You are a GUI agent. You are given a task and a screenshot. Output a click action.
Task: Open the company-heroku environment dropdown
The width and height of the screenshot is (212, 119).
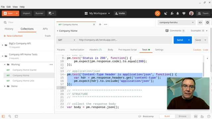point(177,22)
